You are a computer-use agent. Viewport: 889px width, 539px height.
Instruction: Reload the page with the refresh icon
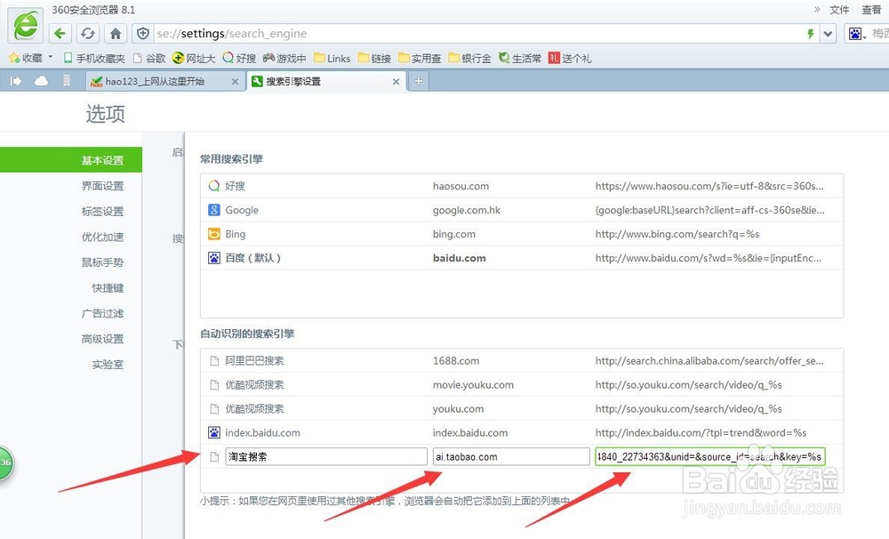[88, 34]
